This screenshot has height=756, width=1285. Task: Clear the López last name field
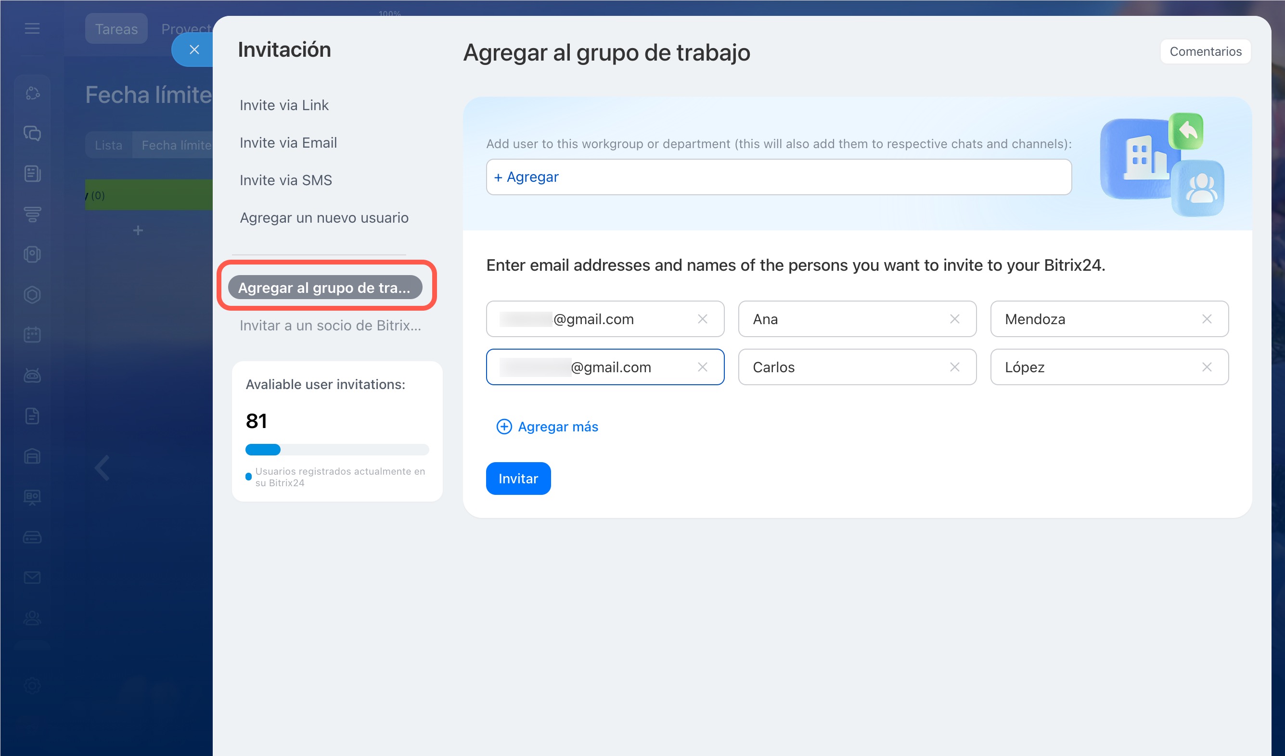1207,367
